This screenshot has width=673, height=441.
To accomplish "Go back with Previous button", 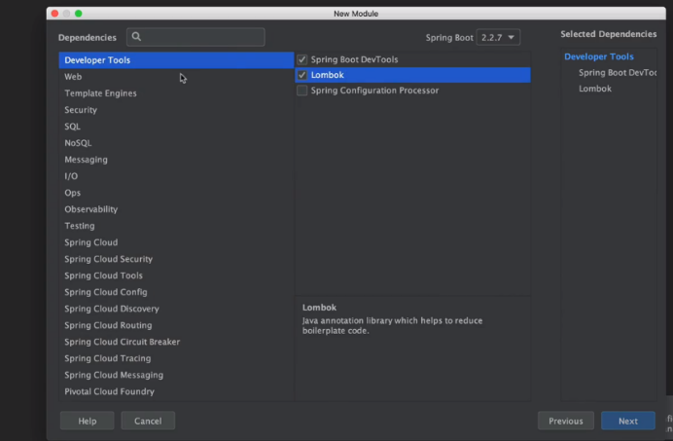I will pos(565,421).
